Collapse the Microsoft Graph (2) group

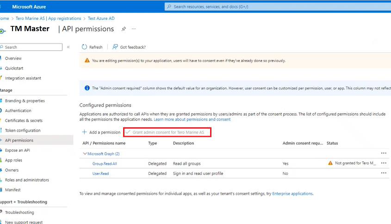click(85, 154)
